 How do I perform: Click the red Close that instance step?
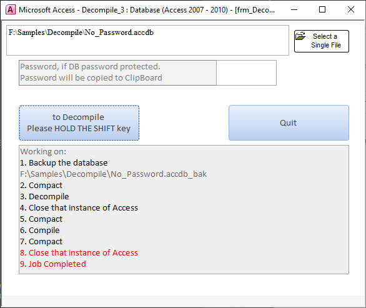(79, 252)
